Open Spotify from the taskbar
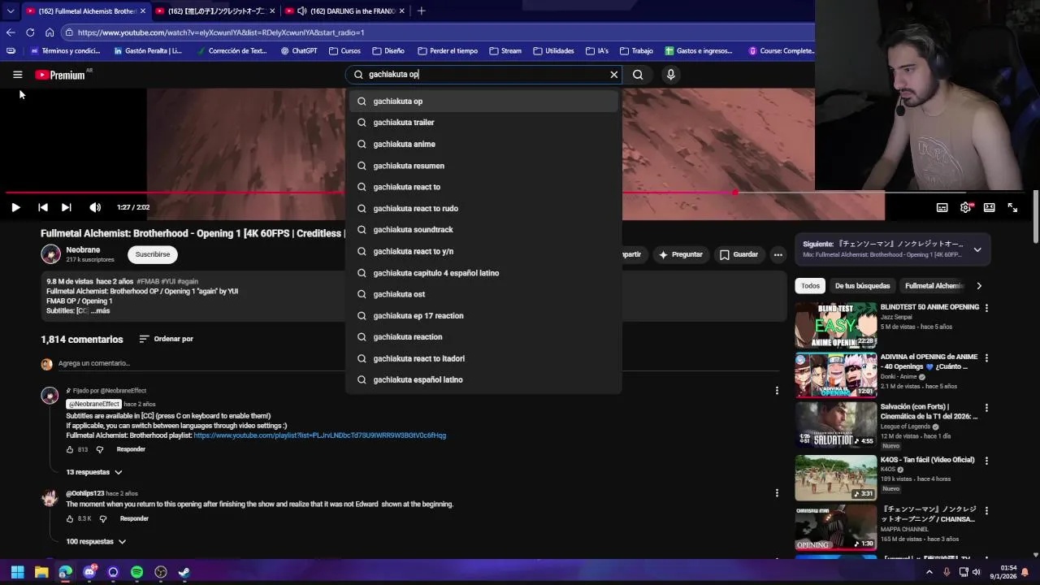 coord(136,572)
